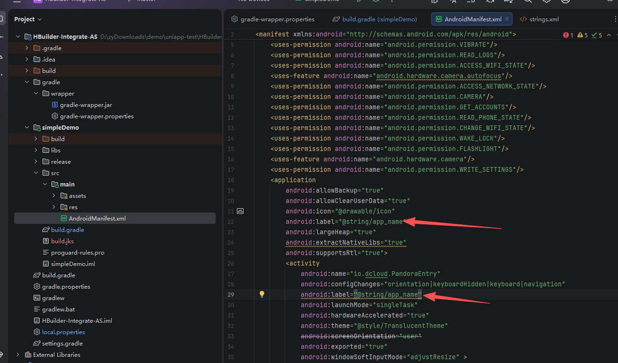Click the <application opening tag on line 18
618x363 pixels.
[x=293, y=180]
